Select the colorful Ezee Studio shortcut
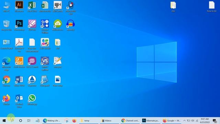 click(x=45, y=44)
